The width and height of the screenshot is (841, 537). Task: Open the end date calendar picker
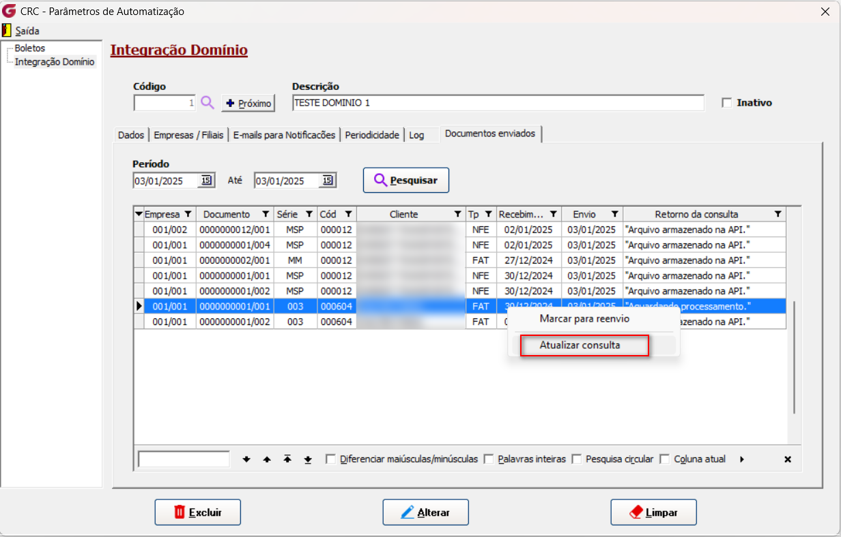click(328, 181)
